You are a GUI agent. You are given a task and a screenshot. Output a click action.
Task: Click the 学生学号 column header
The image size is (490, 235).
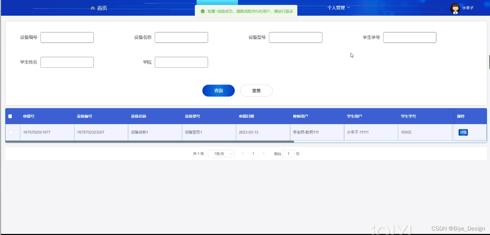(408, 116)
